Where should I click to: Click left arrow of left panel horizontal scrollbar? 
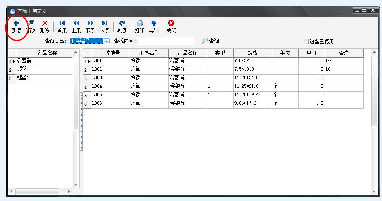[x=11, y=192]
